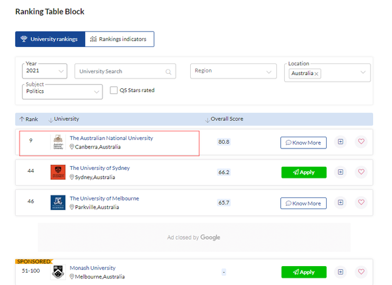The image size is (392, 285).
Task: Click the 65.7 overall score
Action: [x=223, y=203]
